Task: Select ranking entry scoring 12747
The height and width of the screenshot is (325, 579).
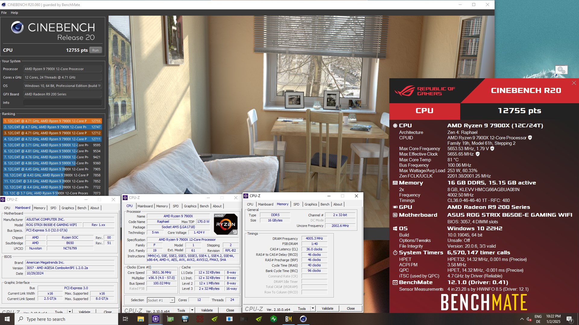Action: (x=52, y=127)
